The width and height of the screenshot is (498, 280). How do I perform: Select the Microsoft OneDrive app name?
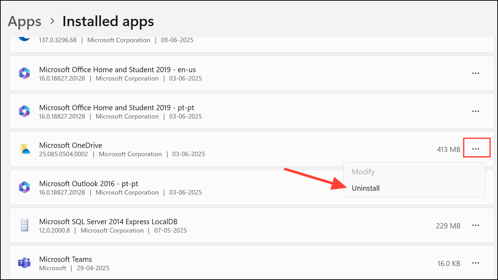click(70, 145)
